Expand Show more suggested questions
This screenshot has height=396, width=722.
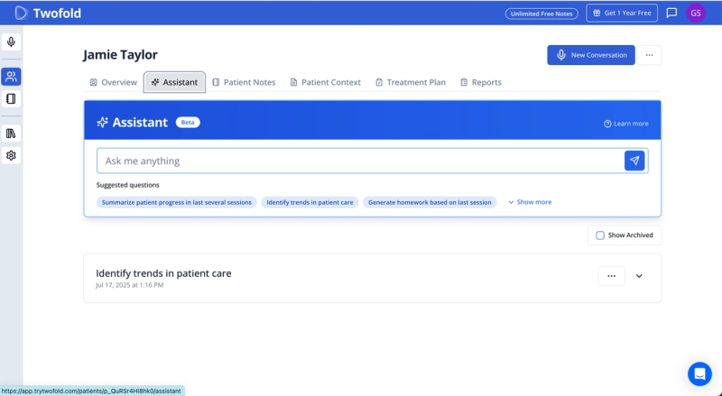pyautogui.click(x=530, y=202)
